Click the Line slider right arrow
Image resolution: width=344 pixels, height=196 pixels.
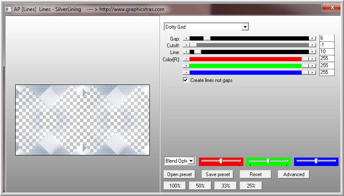312,52
